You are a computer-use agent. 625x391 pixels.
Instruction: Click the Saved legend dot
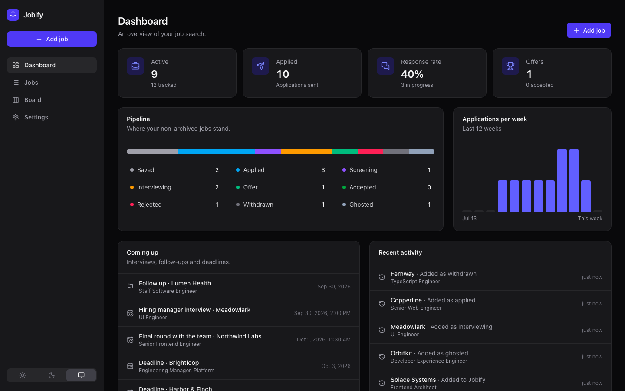(x=132, y=170)
